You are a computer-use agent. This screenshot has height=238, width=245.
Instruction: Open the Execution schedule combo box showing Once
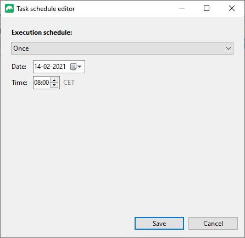pos(122,48)
